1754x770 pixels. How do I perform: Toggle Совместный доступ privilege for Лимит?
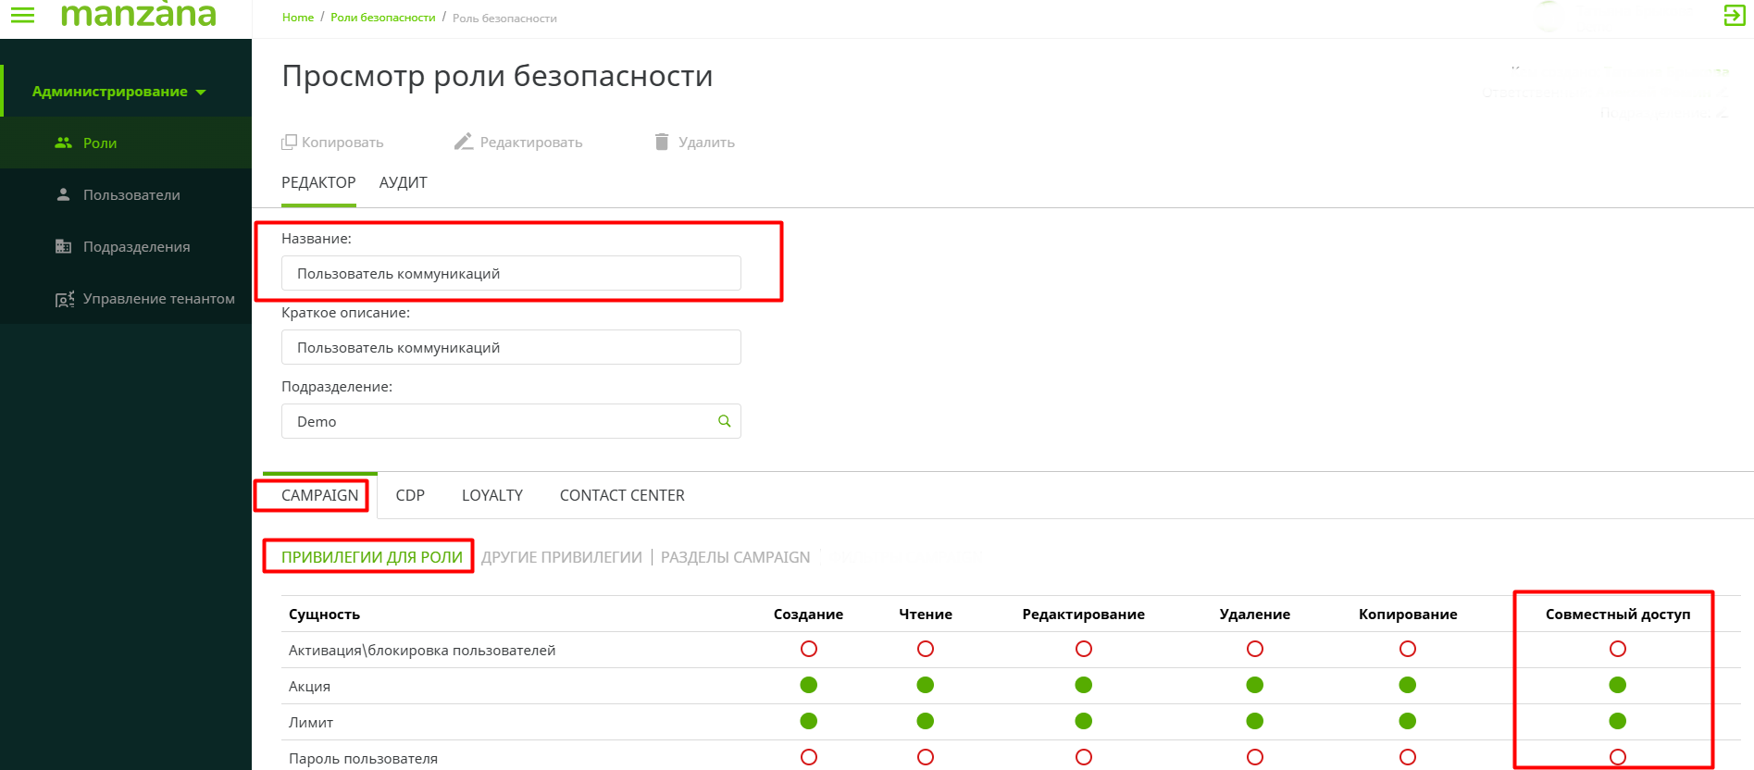point(1617,721)
